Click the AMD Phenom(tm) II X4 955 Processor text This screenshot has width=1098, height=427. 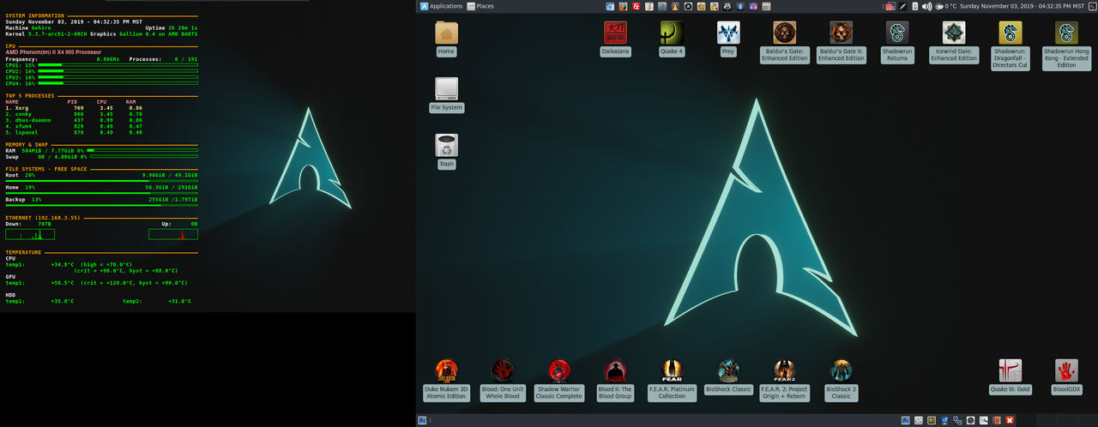point(53,52)
